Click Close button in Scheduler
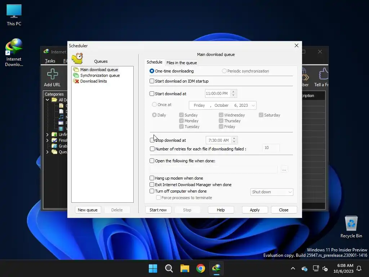369x277 pixels. [x=284, y=210]
